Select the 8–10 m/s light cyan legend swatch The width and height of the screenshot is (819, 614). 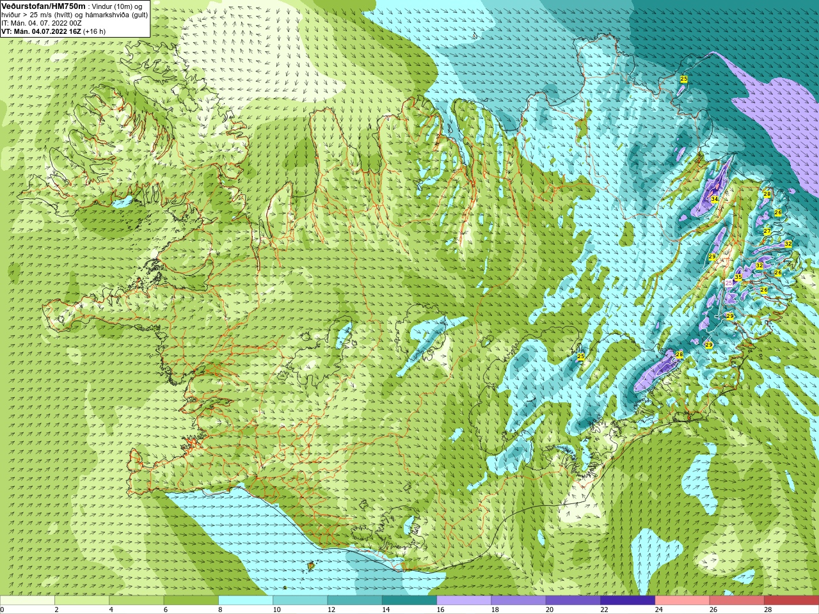(246, 601)
